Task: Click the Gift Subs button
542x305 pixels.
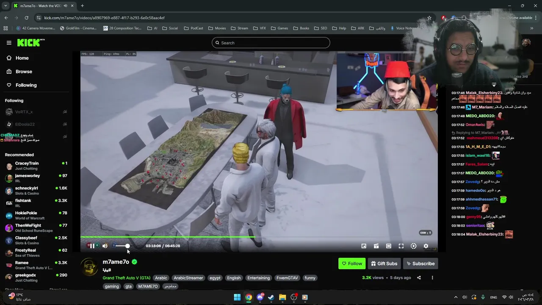Action: click(384, 263)
